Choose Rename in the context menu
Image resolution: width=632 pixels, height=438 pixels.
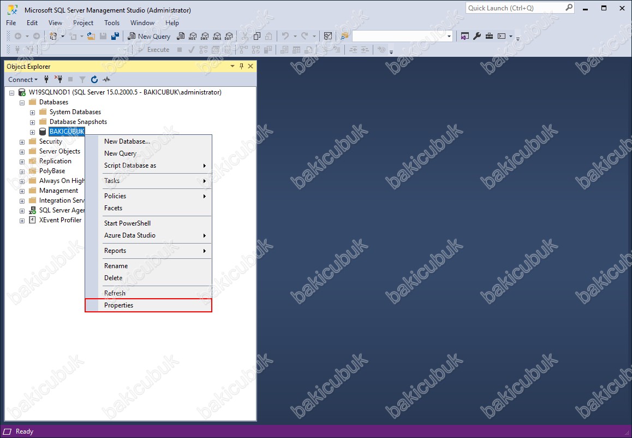[x=148, y=266]
